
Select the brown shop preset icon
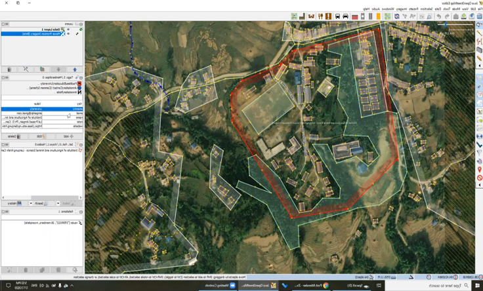(x=311, y=16)
